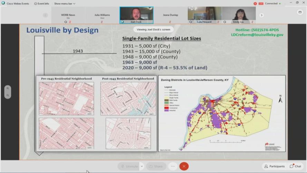This screenshot has width=307, height=173.
Task: Click the 1943 timeline marker label
Action: [x=78, y=51]
